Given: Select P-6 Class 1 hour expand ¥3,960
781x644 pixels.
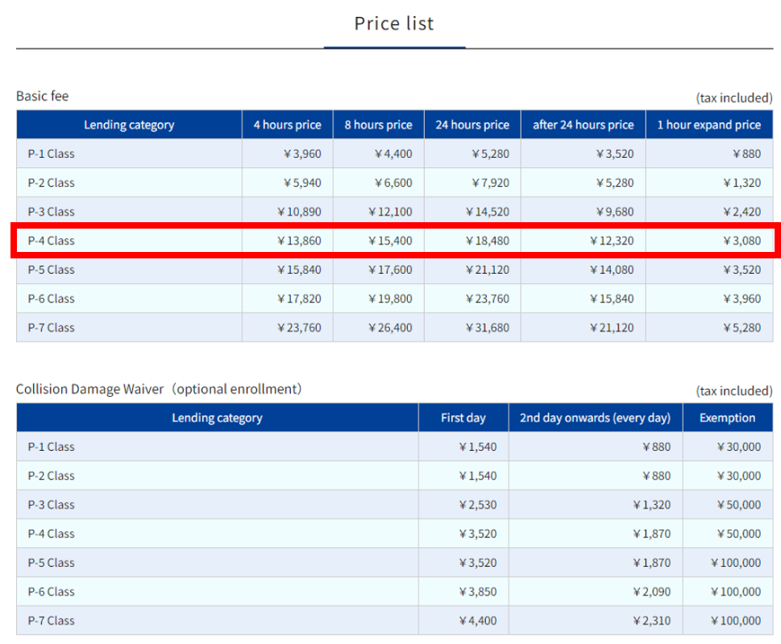Looking at the screenshot, I should 742,299.
